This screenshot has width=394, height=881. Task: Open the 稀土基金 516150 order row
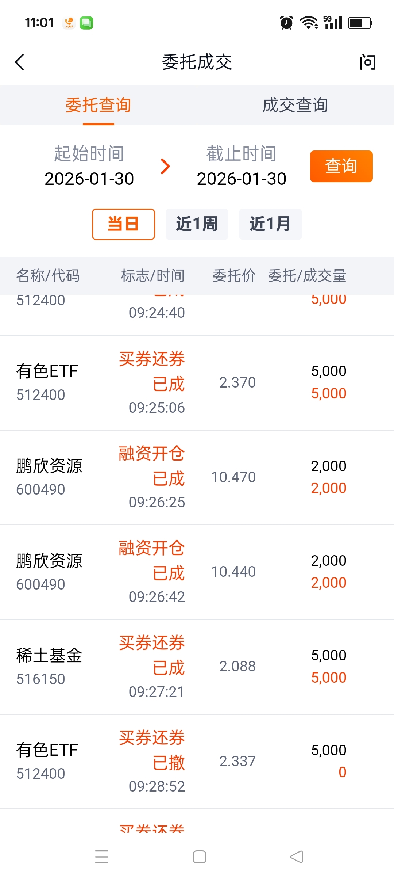pos(197,667)
